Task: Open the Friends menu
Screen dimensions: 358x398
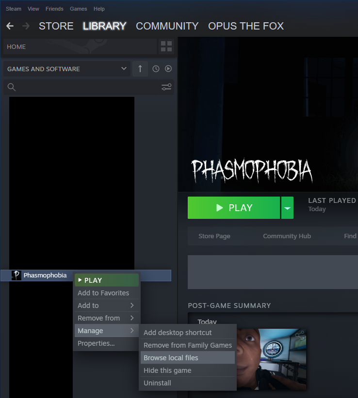Action: point(54,9)
